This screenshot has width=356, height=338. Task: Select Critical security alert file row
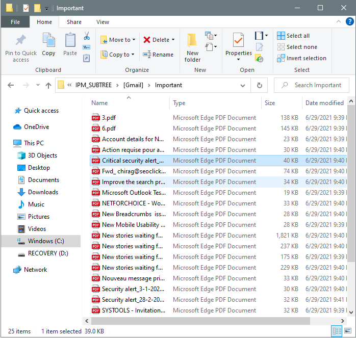tap(218, 161)
